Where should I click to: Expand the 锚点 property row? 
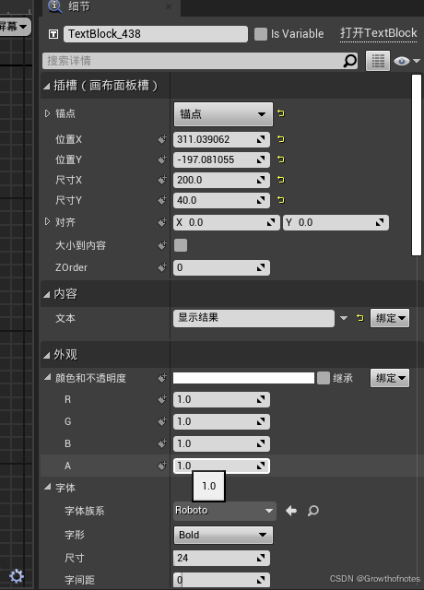tap(47, 113)
